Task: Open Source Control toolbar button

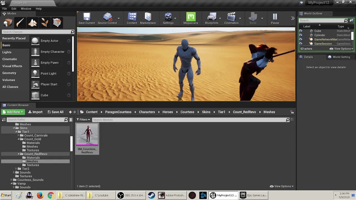Action: click(107, 19)
